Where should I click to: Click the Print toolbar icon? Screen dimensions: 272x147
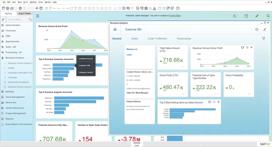(8, 8)
